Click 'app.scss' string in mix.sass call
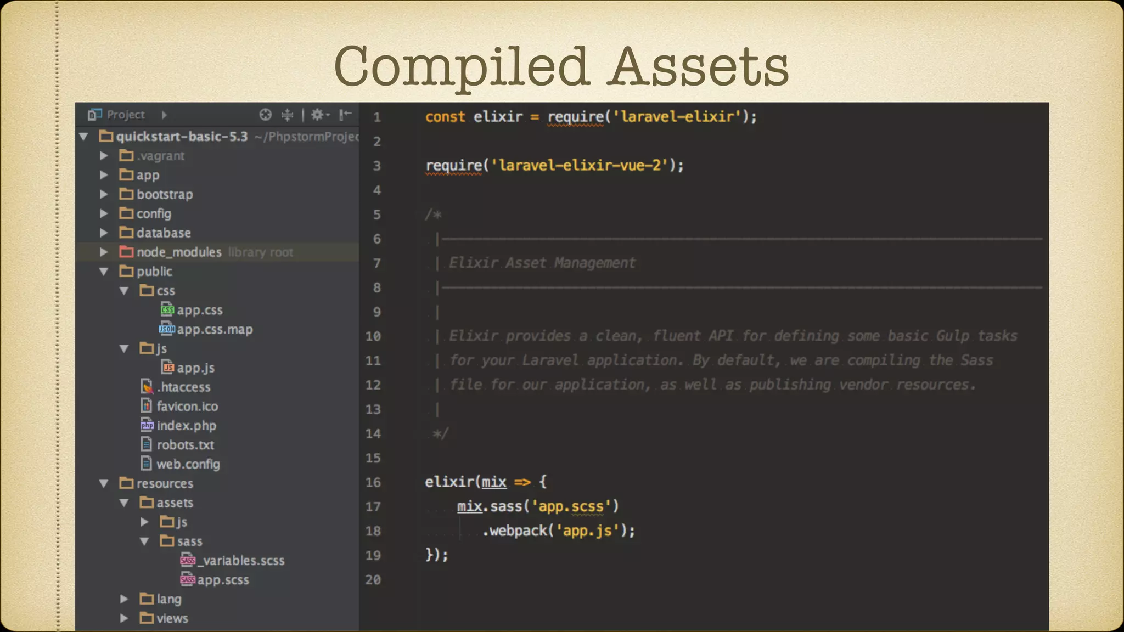The width and height of the screenshot is (1124, 632). [572, 506]
